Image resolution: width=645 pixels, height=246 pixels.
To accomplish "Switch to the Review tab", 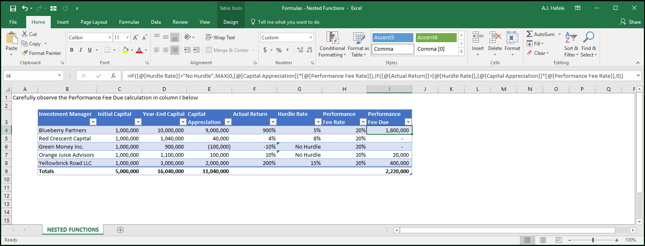I will tap(180, 22).
